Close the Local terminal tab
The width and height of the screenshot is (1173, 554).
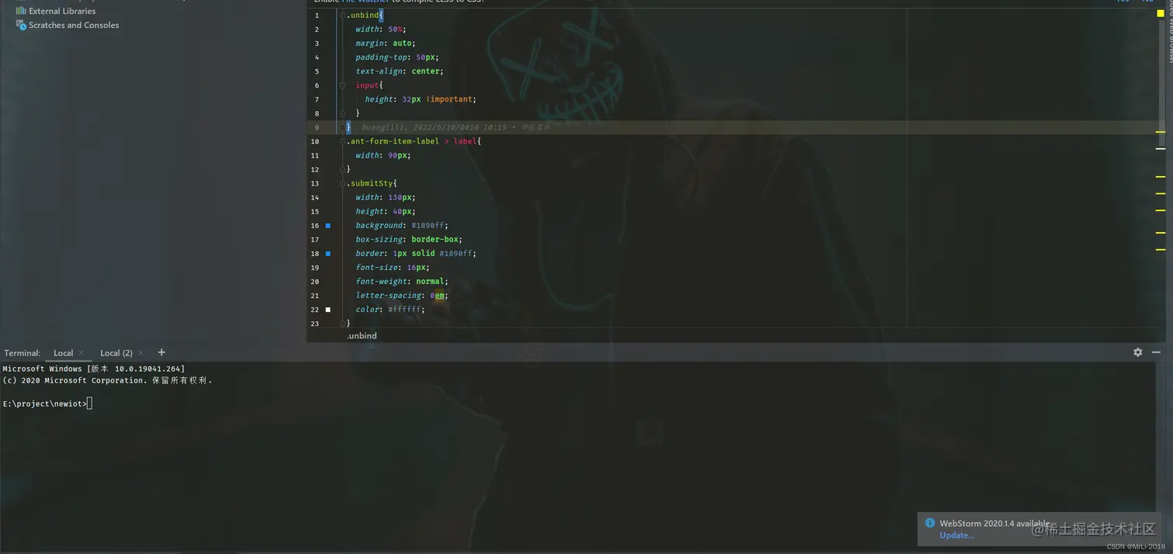pyautogui.click(x=81, y=353)
